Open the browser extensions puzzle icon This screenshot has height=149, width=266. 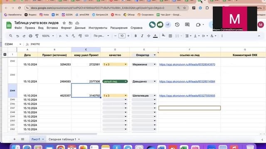tap(207, 8)
